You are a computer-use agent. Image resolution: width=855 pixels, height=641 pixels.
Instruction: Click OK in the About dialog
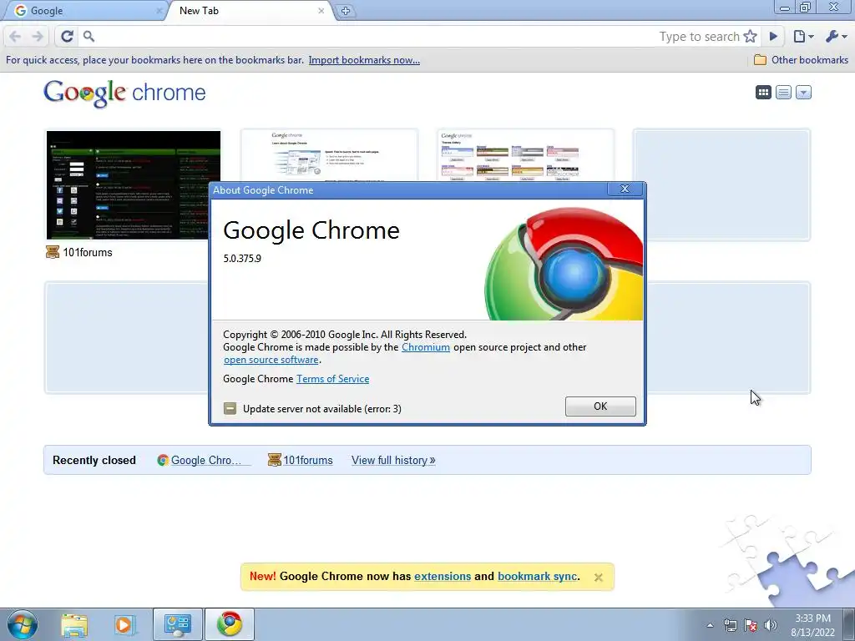[600, 406]
